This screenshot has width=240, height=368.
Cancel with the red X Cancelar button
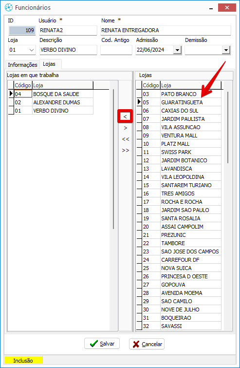pos(147,344)
